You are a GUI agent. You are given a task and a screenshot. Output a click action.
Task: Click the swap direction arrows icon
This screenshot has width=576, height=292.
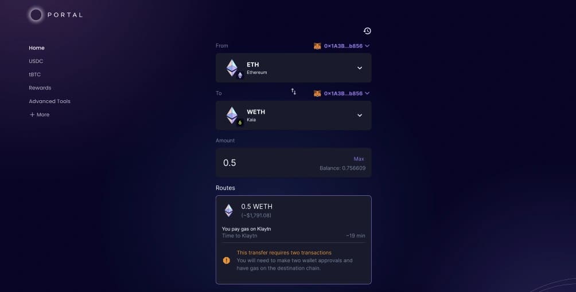click(x=294, y=92)
